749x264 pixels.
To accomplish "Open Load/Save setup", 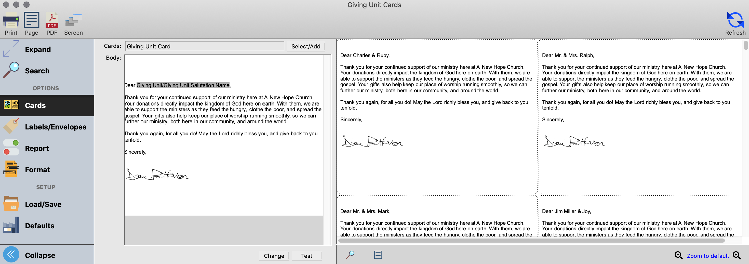I will (x=43, y=204).
